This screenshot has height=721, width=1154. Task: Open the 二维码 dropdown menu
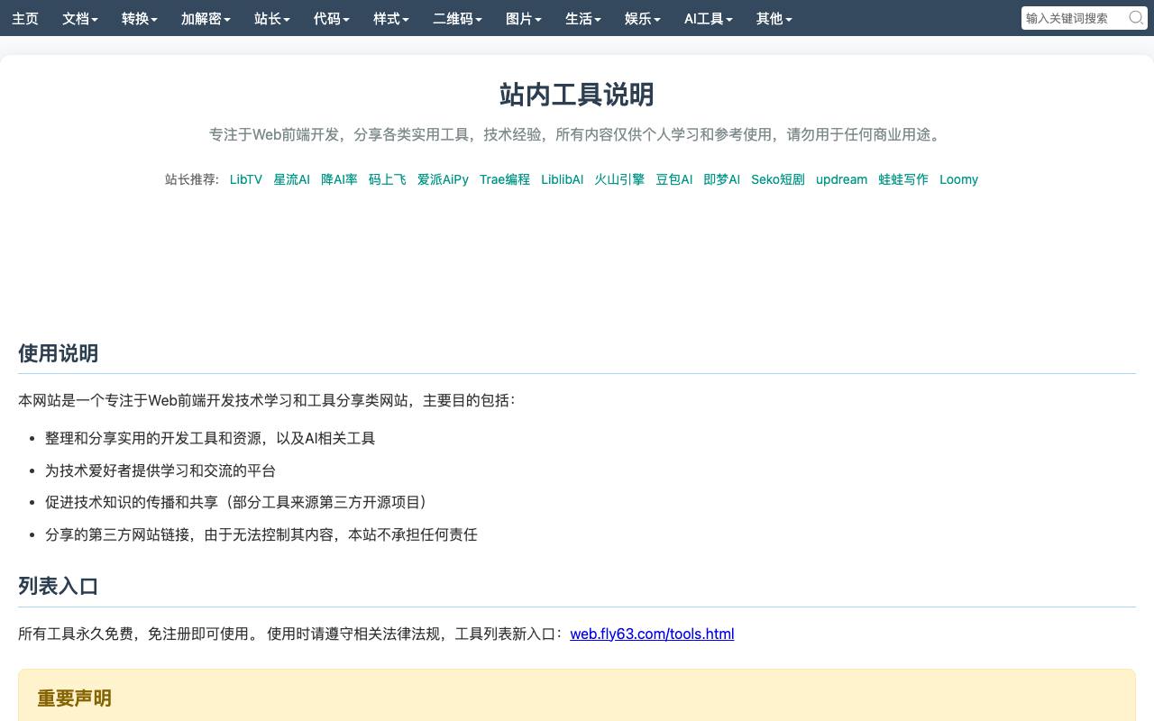pos(457,18)
